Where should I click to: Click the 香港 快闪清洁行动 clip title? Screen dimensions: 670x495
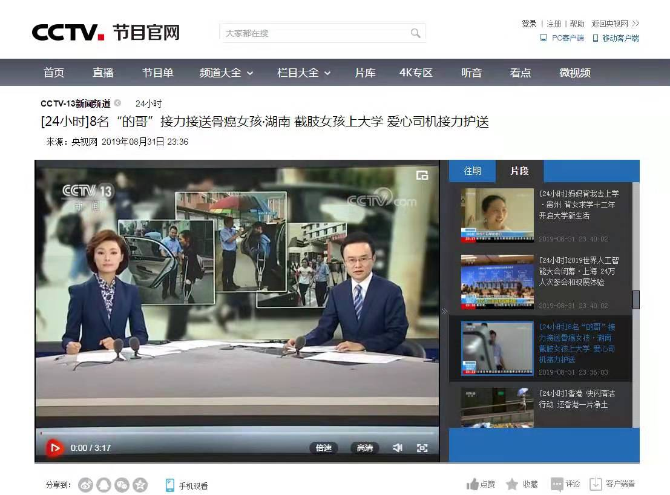577,399
